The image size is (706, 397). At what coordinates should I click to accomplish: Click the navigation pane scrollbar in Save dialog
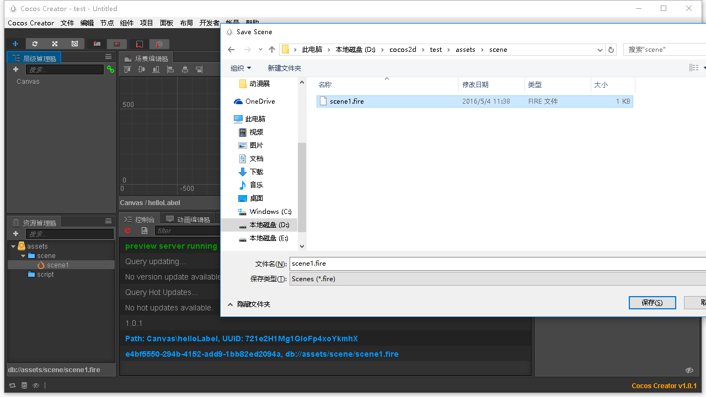coord(302,187)
